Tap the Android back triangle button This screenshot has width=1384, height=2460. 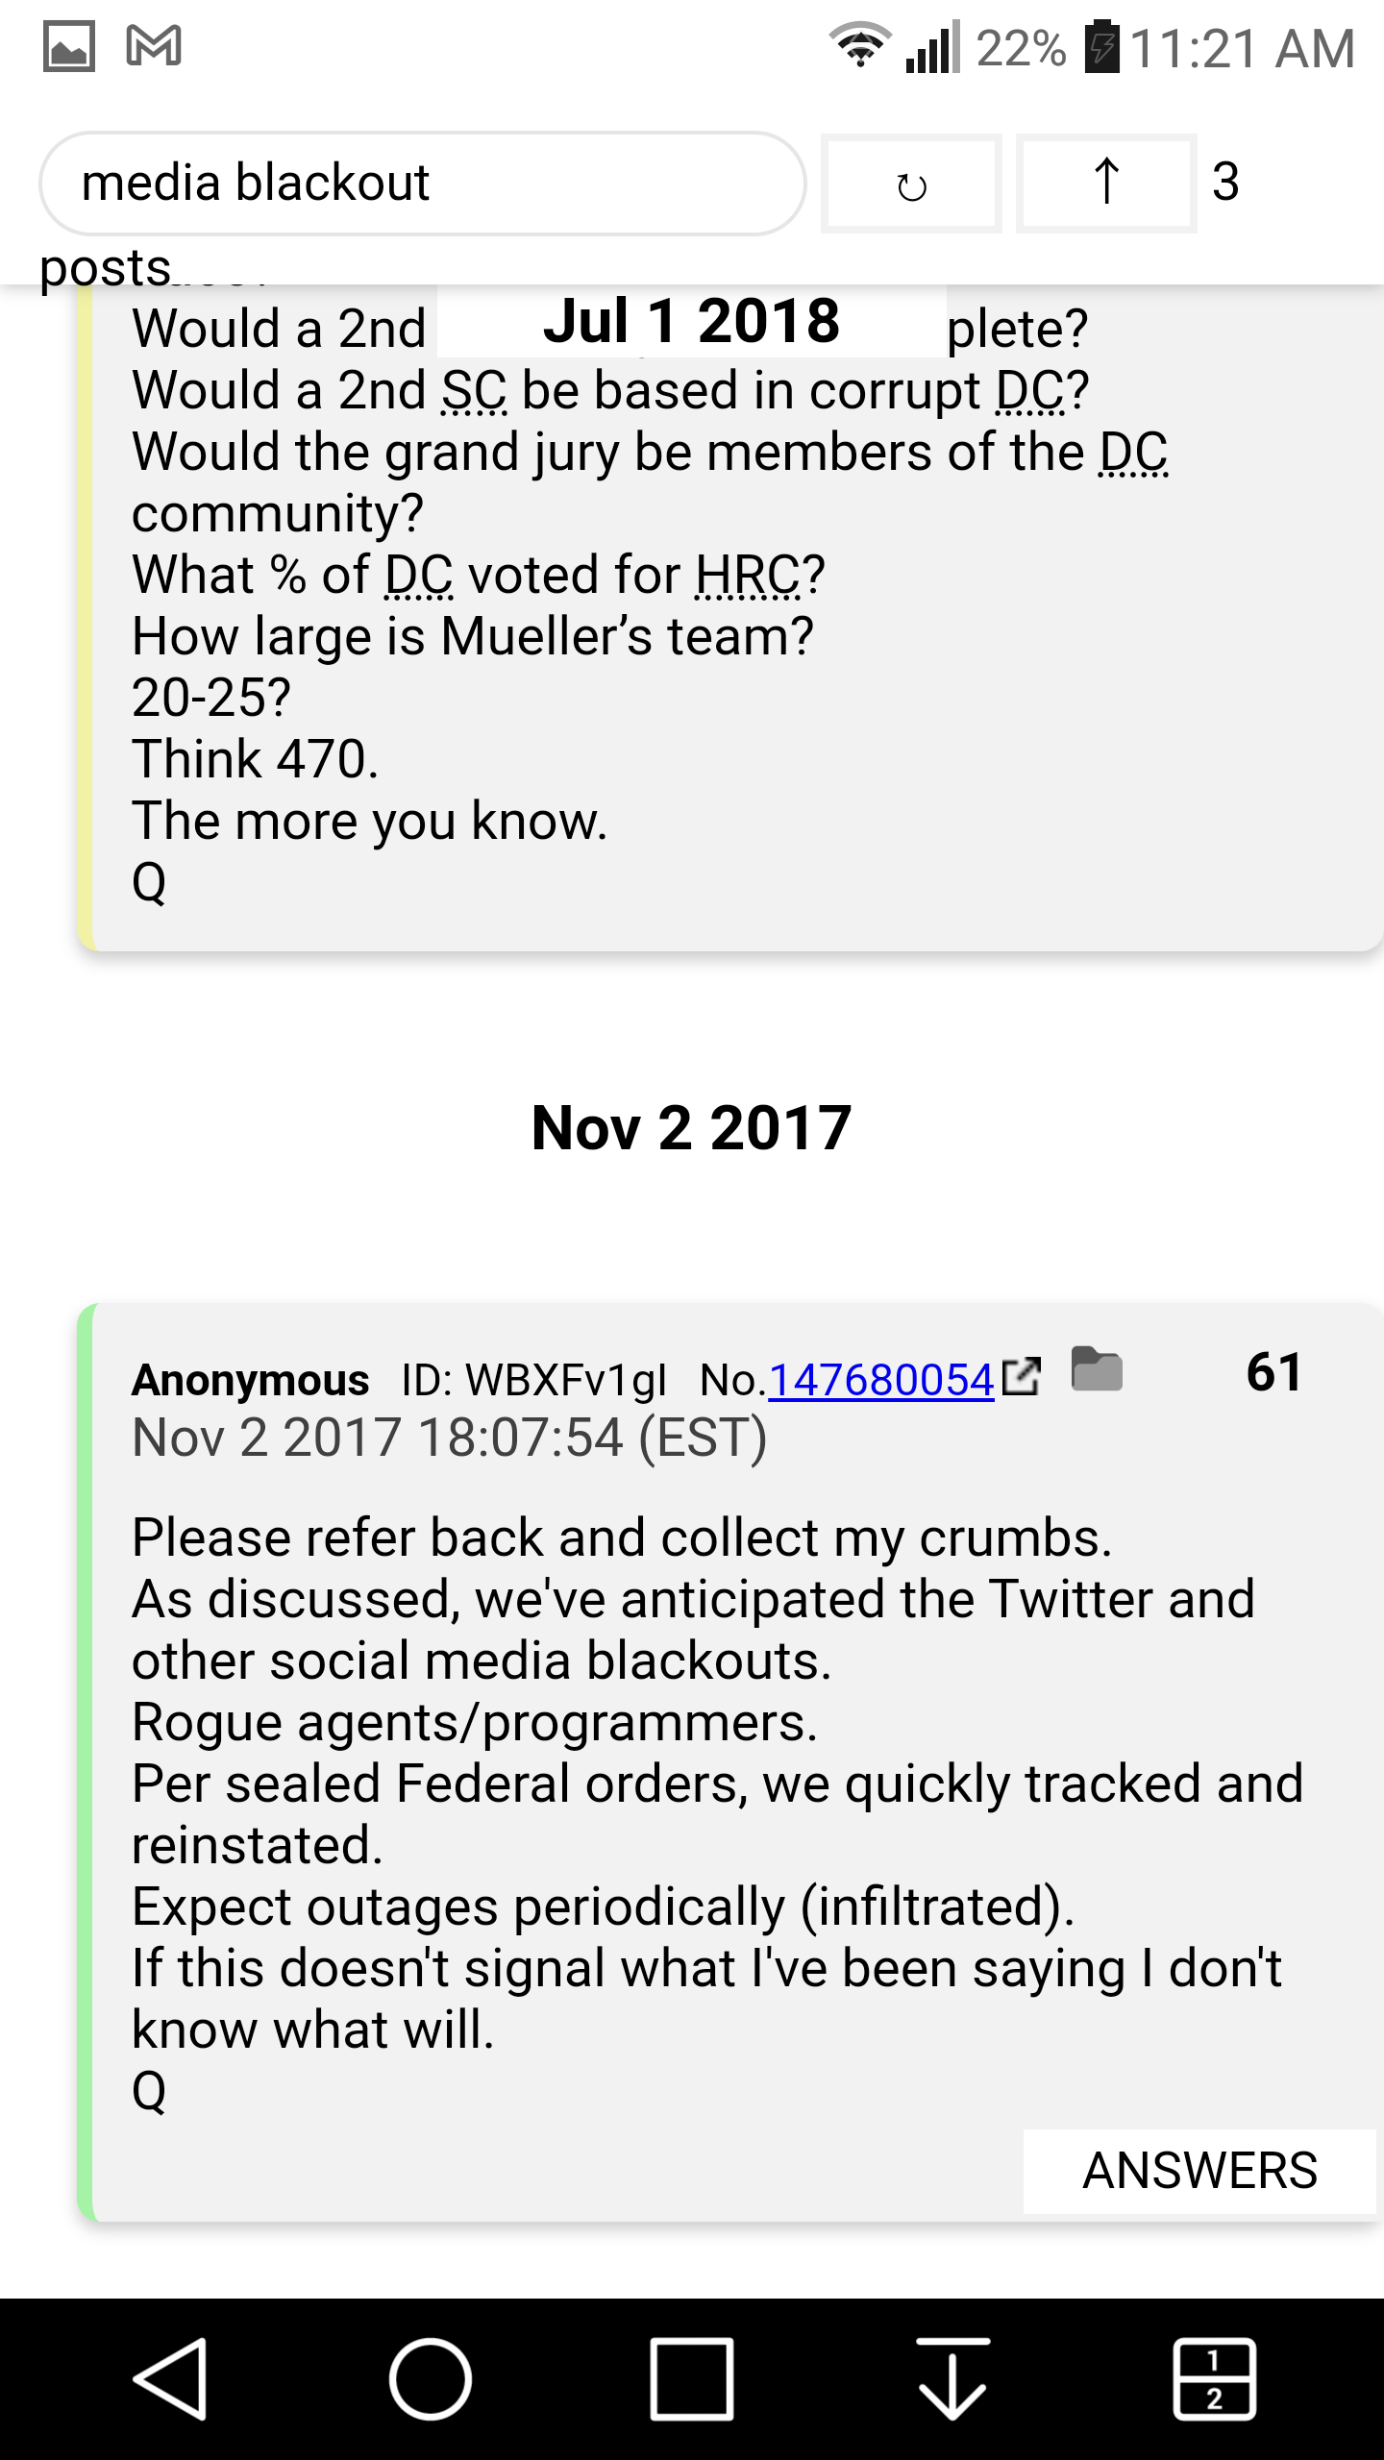[x=171, y=2378]
